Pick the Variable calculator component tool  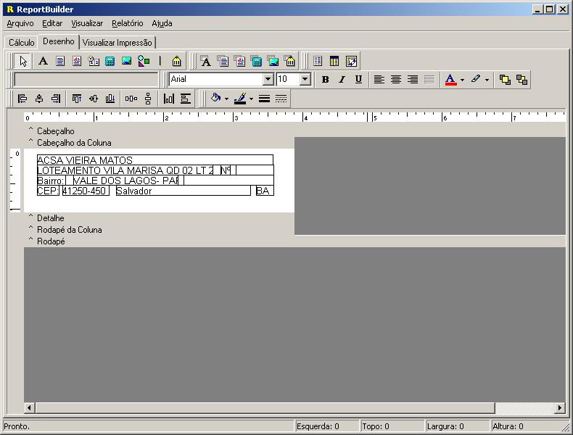pos(110,61)
